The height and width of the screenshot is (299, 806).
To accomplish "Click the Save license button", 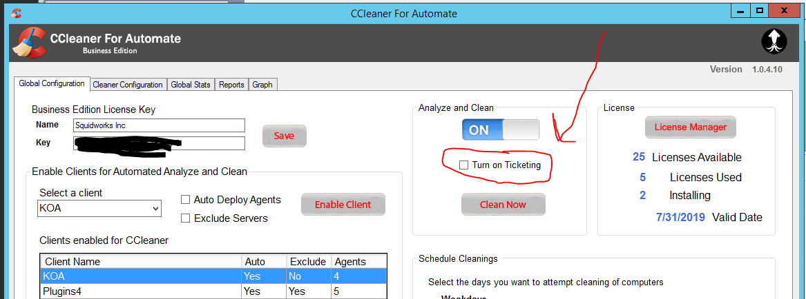I will [x=284, y=136].
